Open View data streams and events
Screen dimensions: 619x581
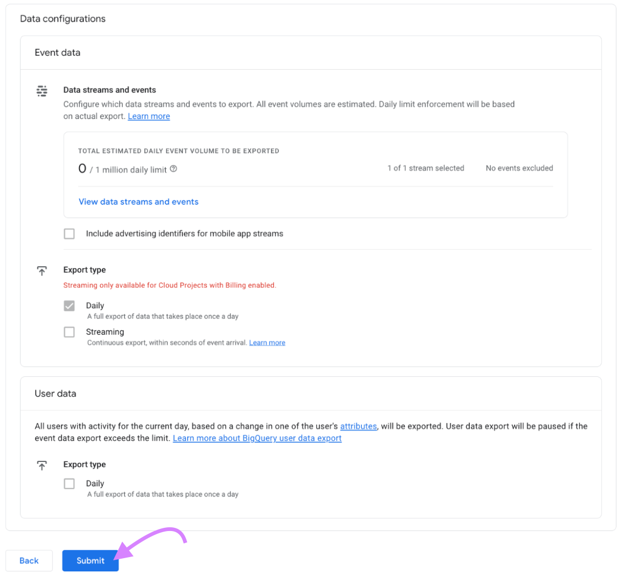[138, 201]
